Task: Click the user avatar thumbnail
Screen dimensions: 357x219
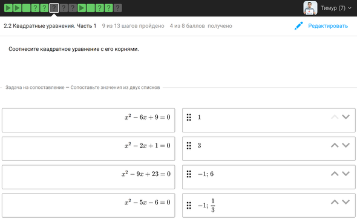Action: click(310, 8)
